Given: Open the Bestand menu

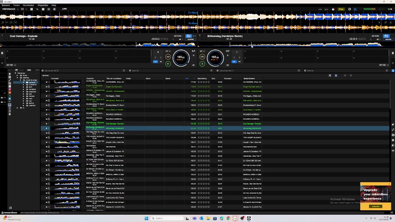Looking at the screenshot, I should (6, 5).
